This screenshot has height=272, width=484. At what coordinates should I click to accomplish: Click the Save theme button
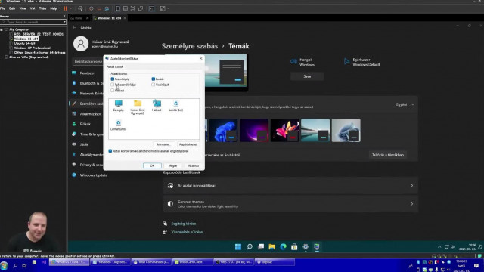point(307,76)
